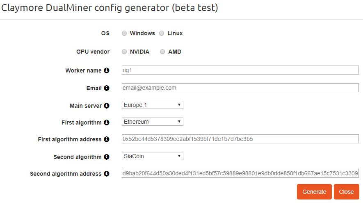Open the Second algorithm SiaCoin dropdown
363x204 pixels.
pyautogui.click(x=153, y=156)
